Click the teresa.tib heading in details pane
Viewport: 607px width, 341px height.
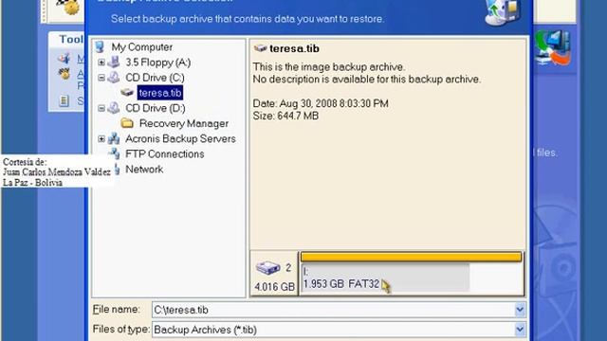pyautogui.click(x=294, y=48)
